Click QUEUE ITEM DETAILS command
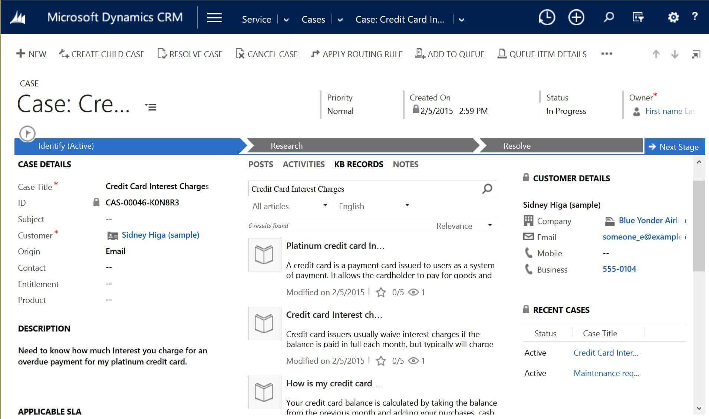Screen dimensions: 709x419 tap(542, 54)
